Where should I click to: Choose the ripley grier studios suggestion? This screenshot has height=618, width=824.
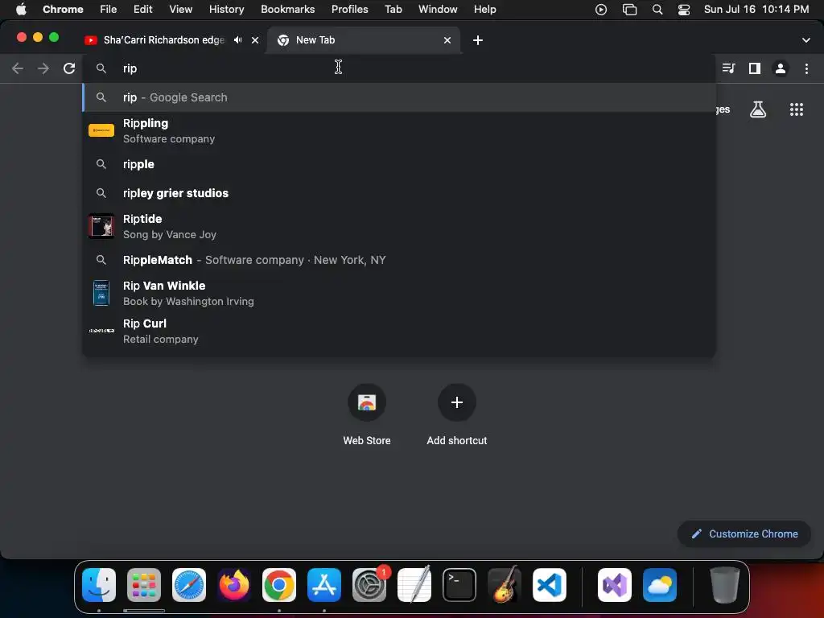(399, 193)
